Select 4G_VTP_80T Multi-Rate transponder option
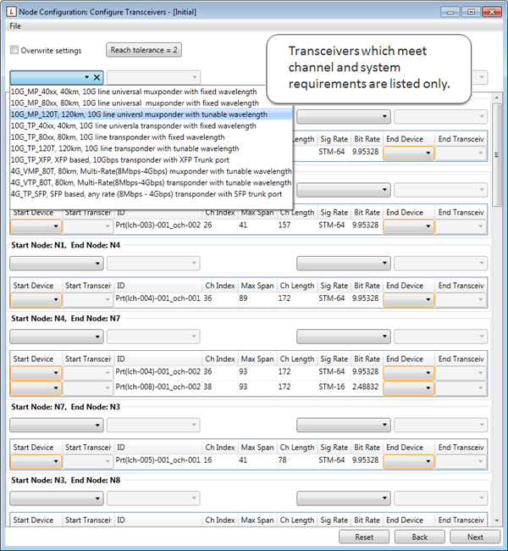 (151, 183)
